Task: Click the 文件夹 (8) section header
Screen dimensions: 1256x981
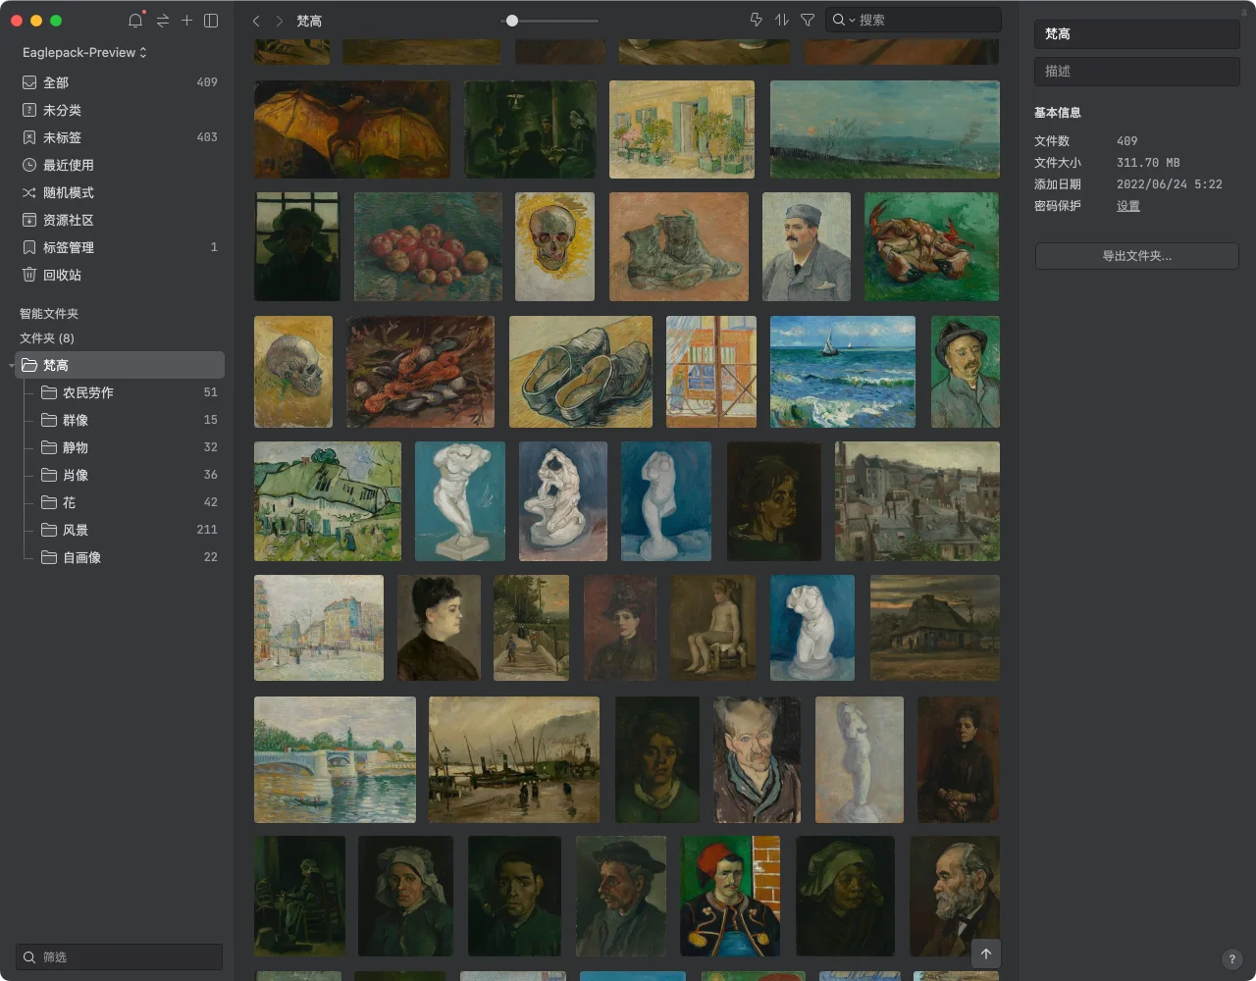Action: tap(47, 338)
